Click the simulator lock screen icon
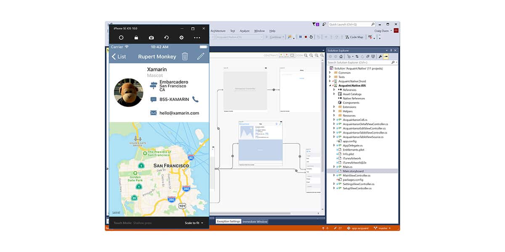Screen dimensions: 505x252 (136, 37)
